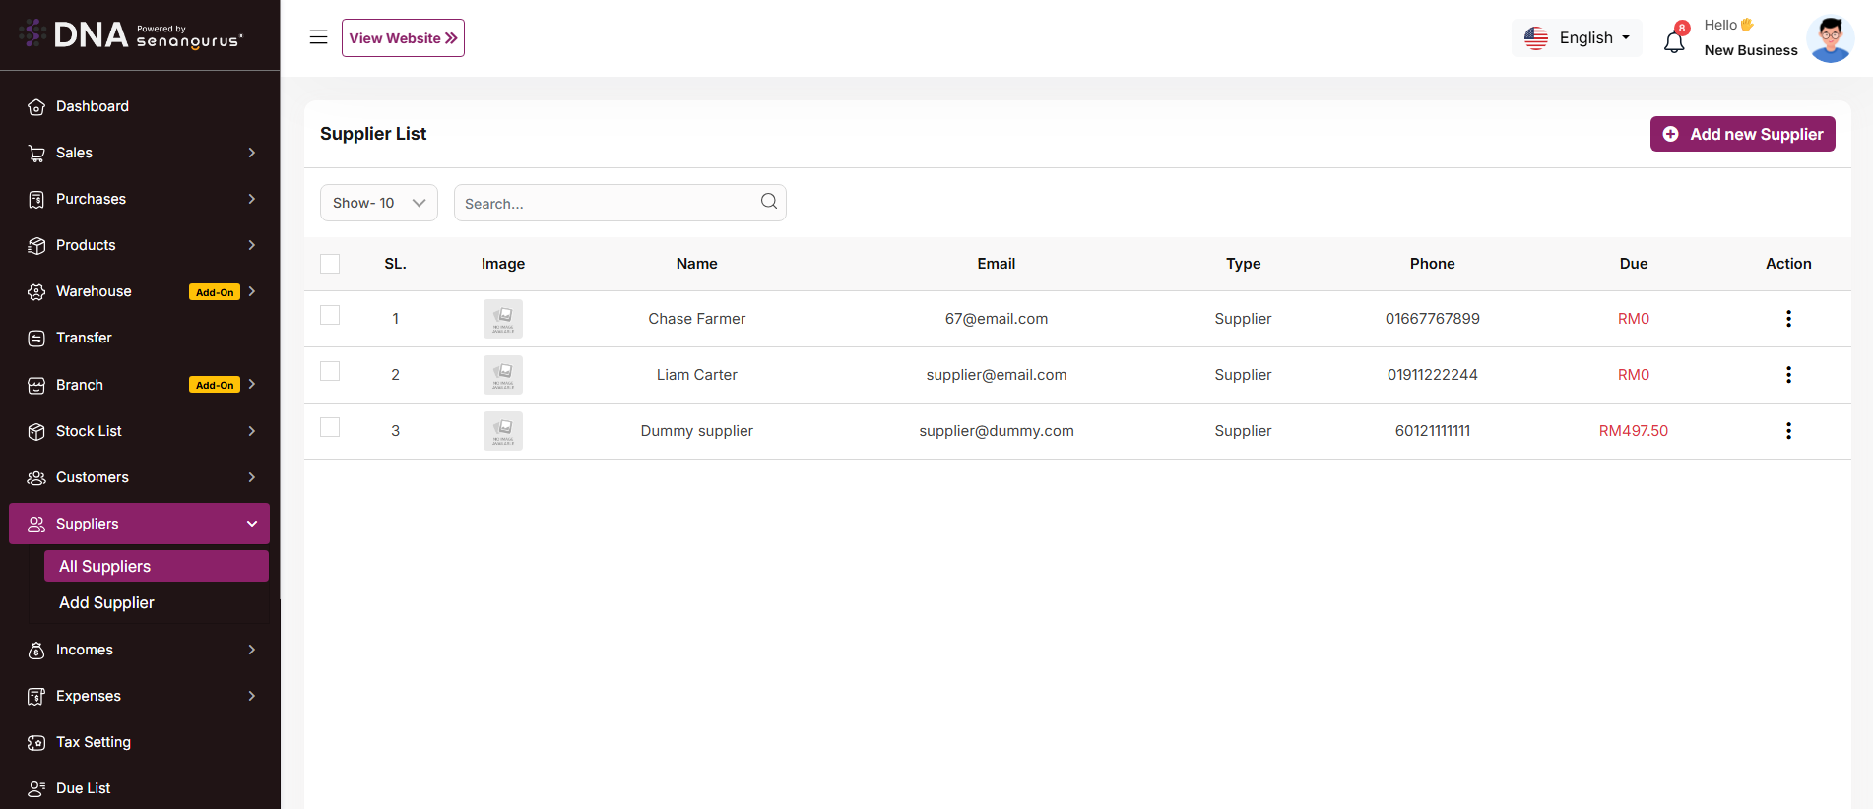Click the user profile avatar

coord(1830,39)
